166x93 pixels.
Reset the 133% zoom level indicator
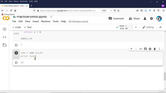104,11
